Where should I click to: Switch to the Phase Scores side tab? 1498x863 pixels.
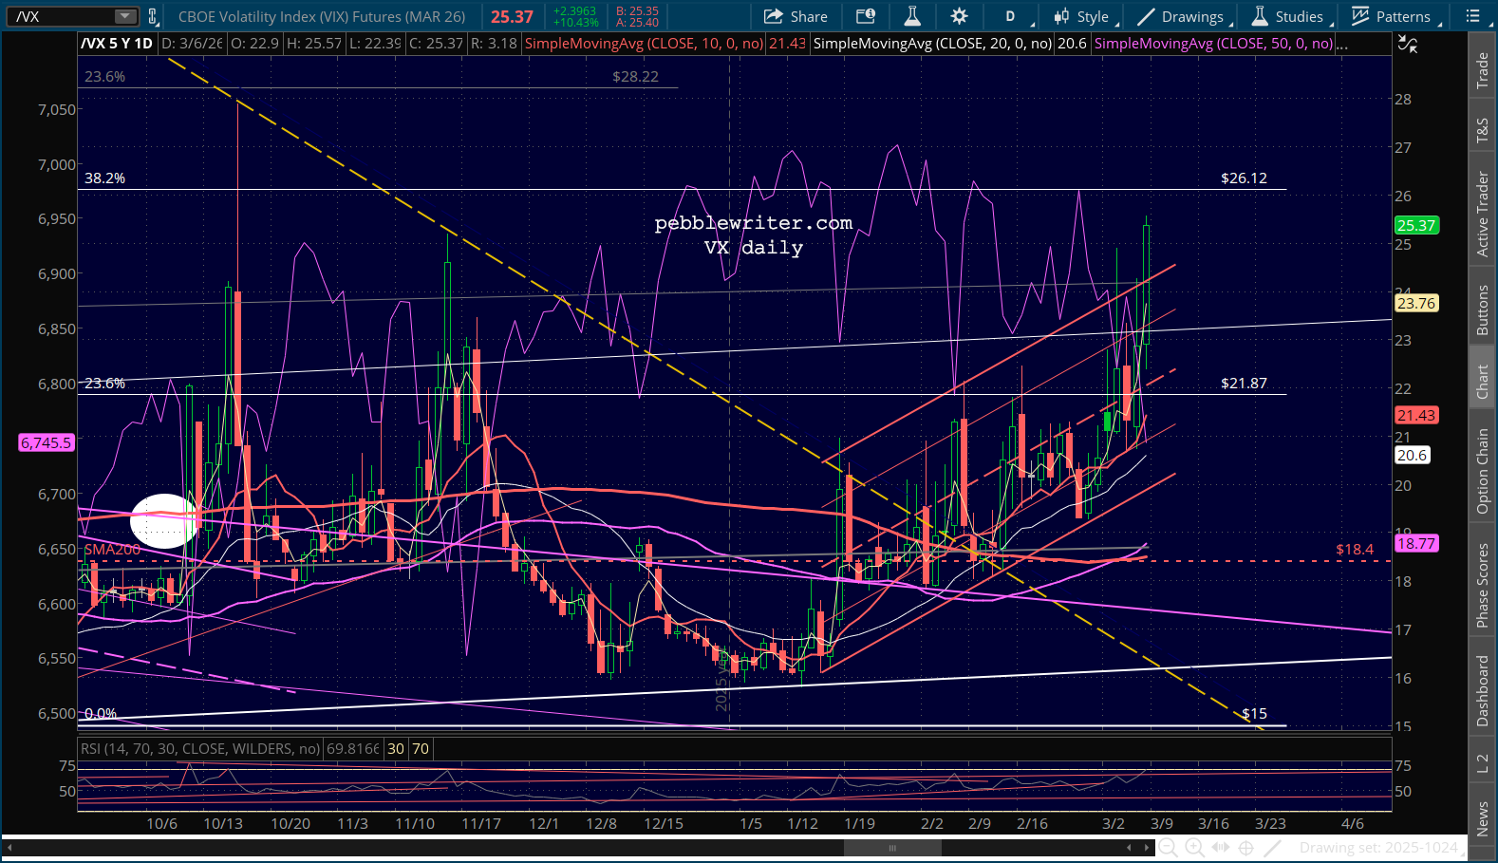1482,585
